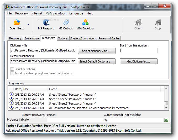Click the progress indicator bar showing 0%

(x=105, y=120)
